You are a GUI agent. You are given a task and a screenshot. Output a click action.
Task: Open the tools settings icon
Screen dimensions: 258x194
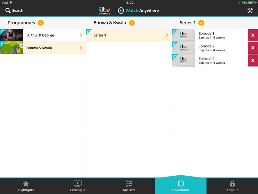[x=250, y=11]
